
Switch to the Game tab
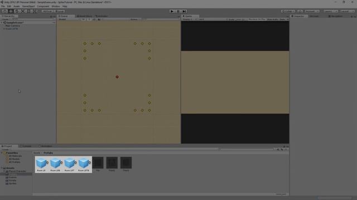[x=190, y=16]
